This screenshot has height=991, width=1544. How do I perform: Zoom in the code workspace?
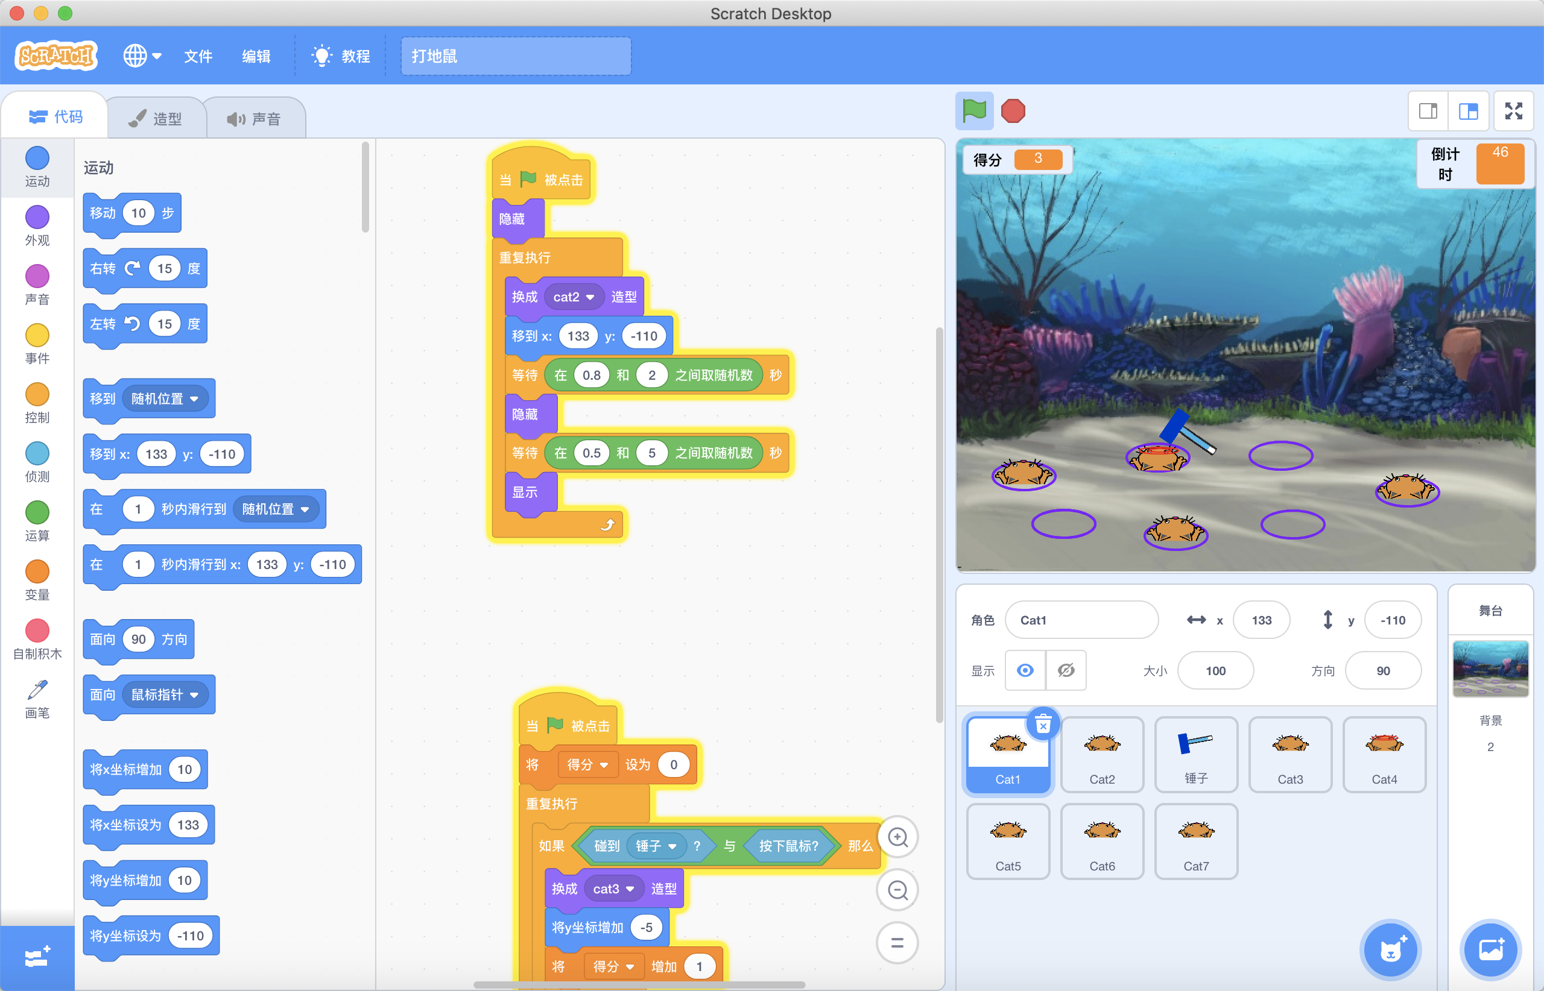pos(897,837)
